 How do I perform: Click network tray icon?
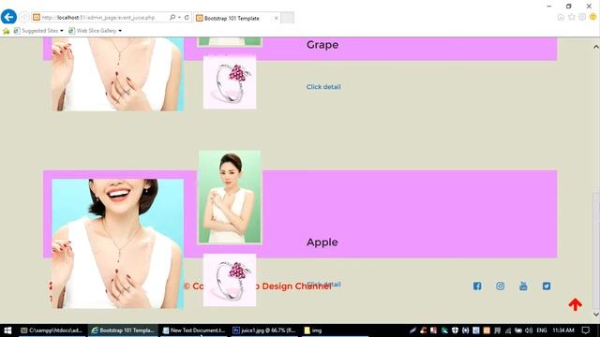pos(508,330)
